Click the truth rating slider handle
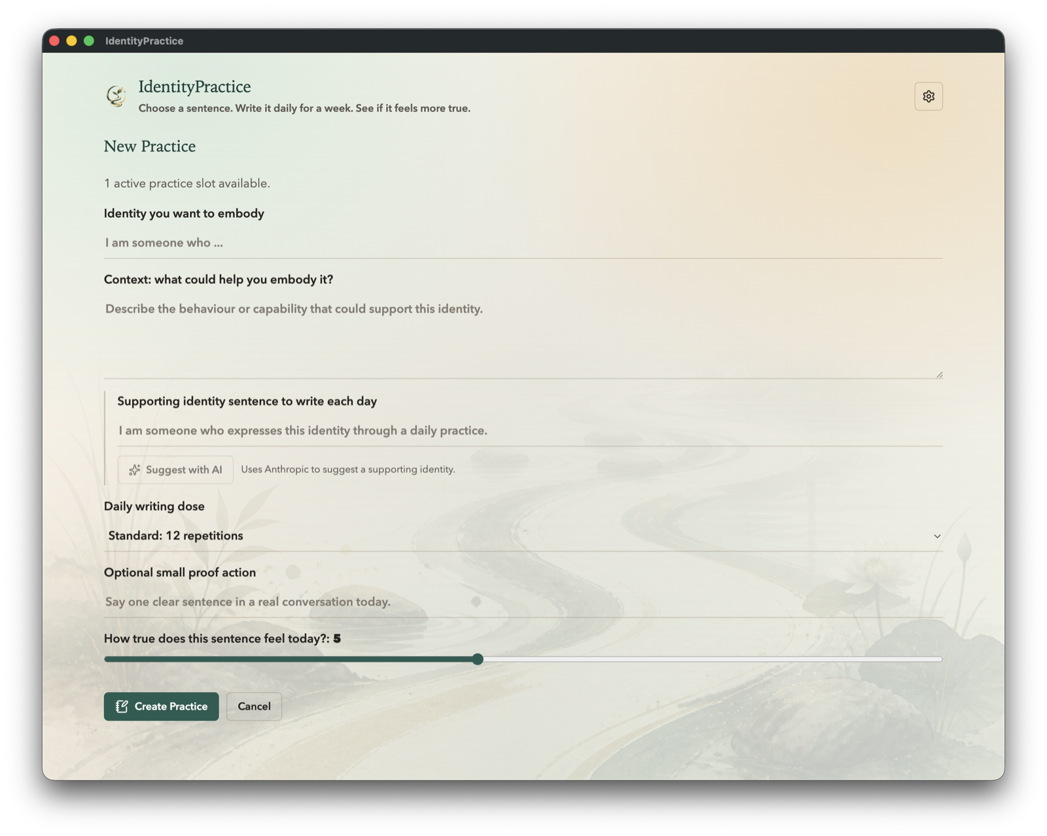This screenshot has width=1047, height=836. coord(478,659)
